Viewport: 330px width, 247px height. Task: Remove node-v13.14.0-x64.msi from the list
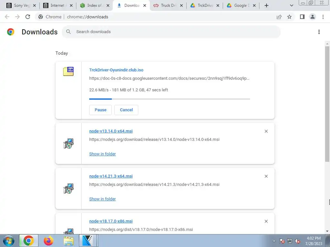point(266,131)
